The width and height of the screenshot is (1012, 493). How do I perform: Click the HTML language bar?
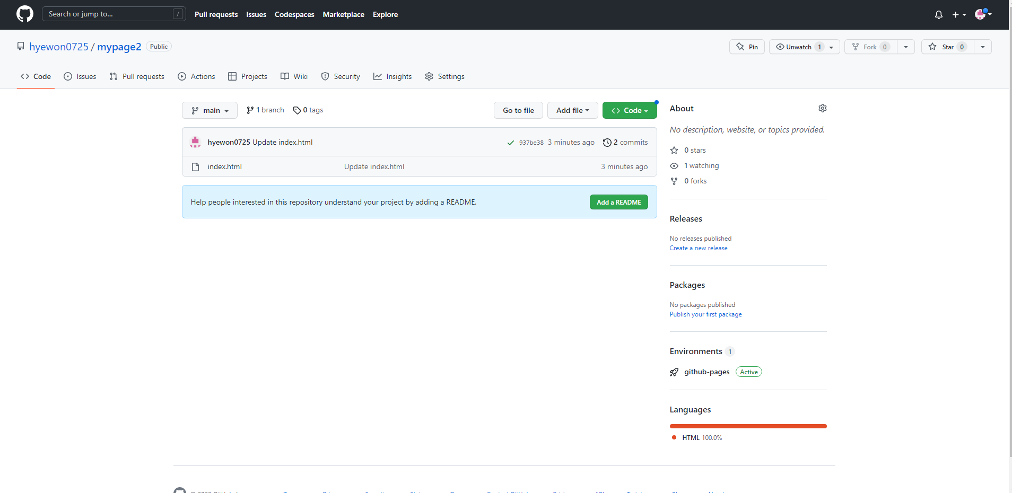(x=748, y=426)
